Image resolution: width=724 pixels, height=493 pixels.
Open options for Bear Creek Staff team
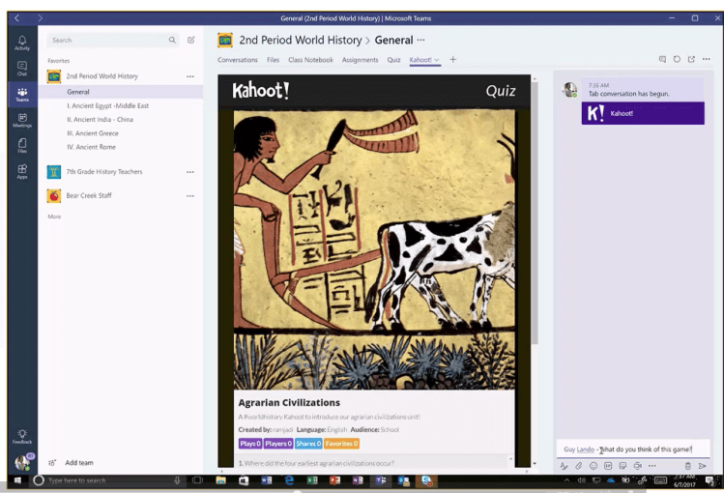coord(190,196)
